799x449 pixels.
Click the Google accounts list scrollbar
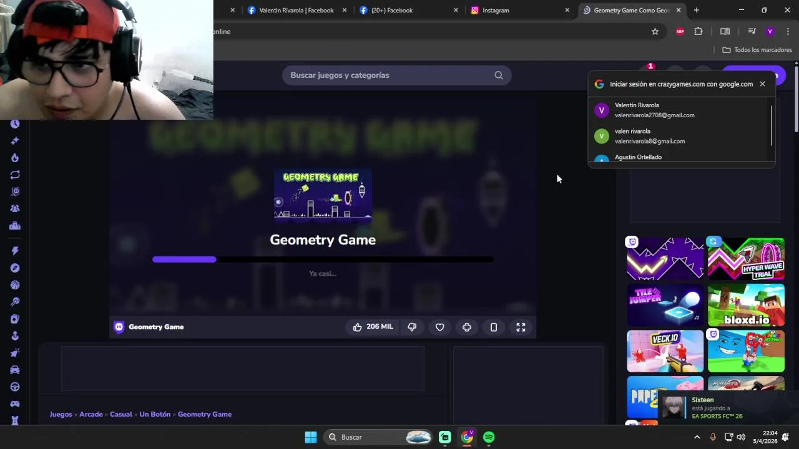[x=772, y=125]
